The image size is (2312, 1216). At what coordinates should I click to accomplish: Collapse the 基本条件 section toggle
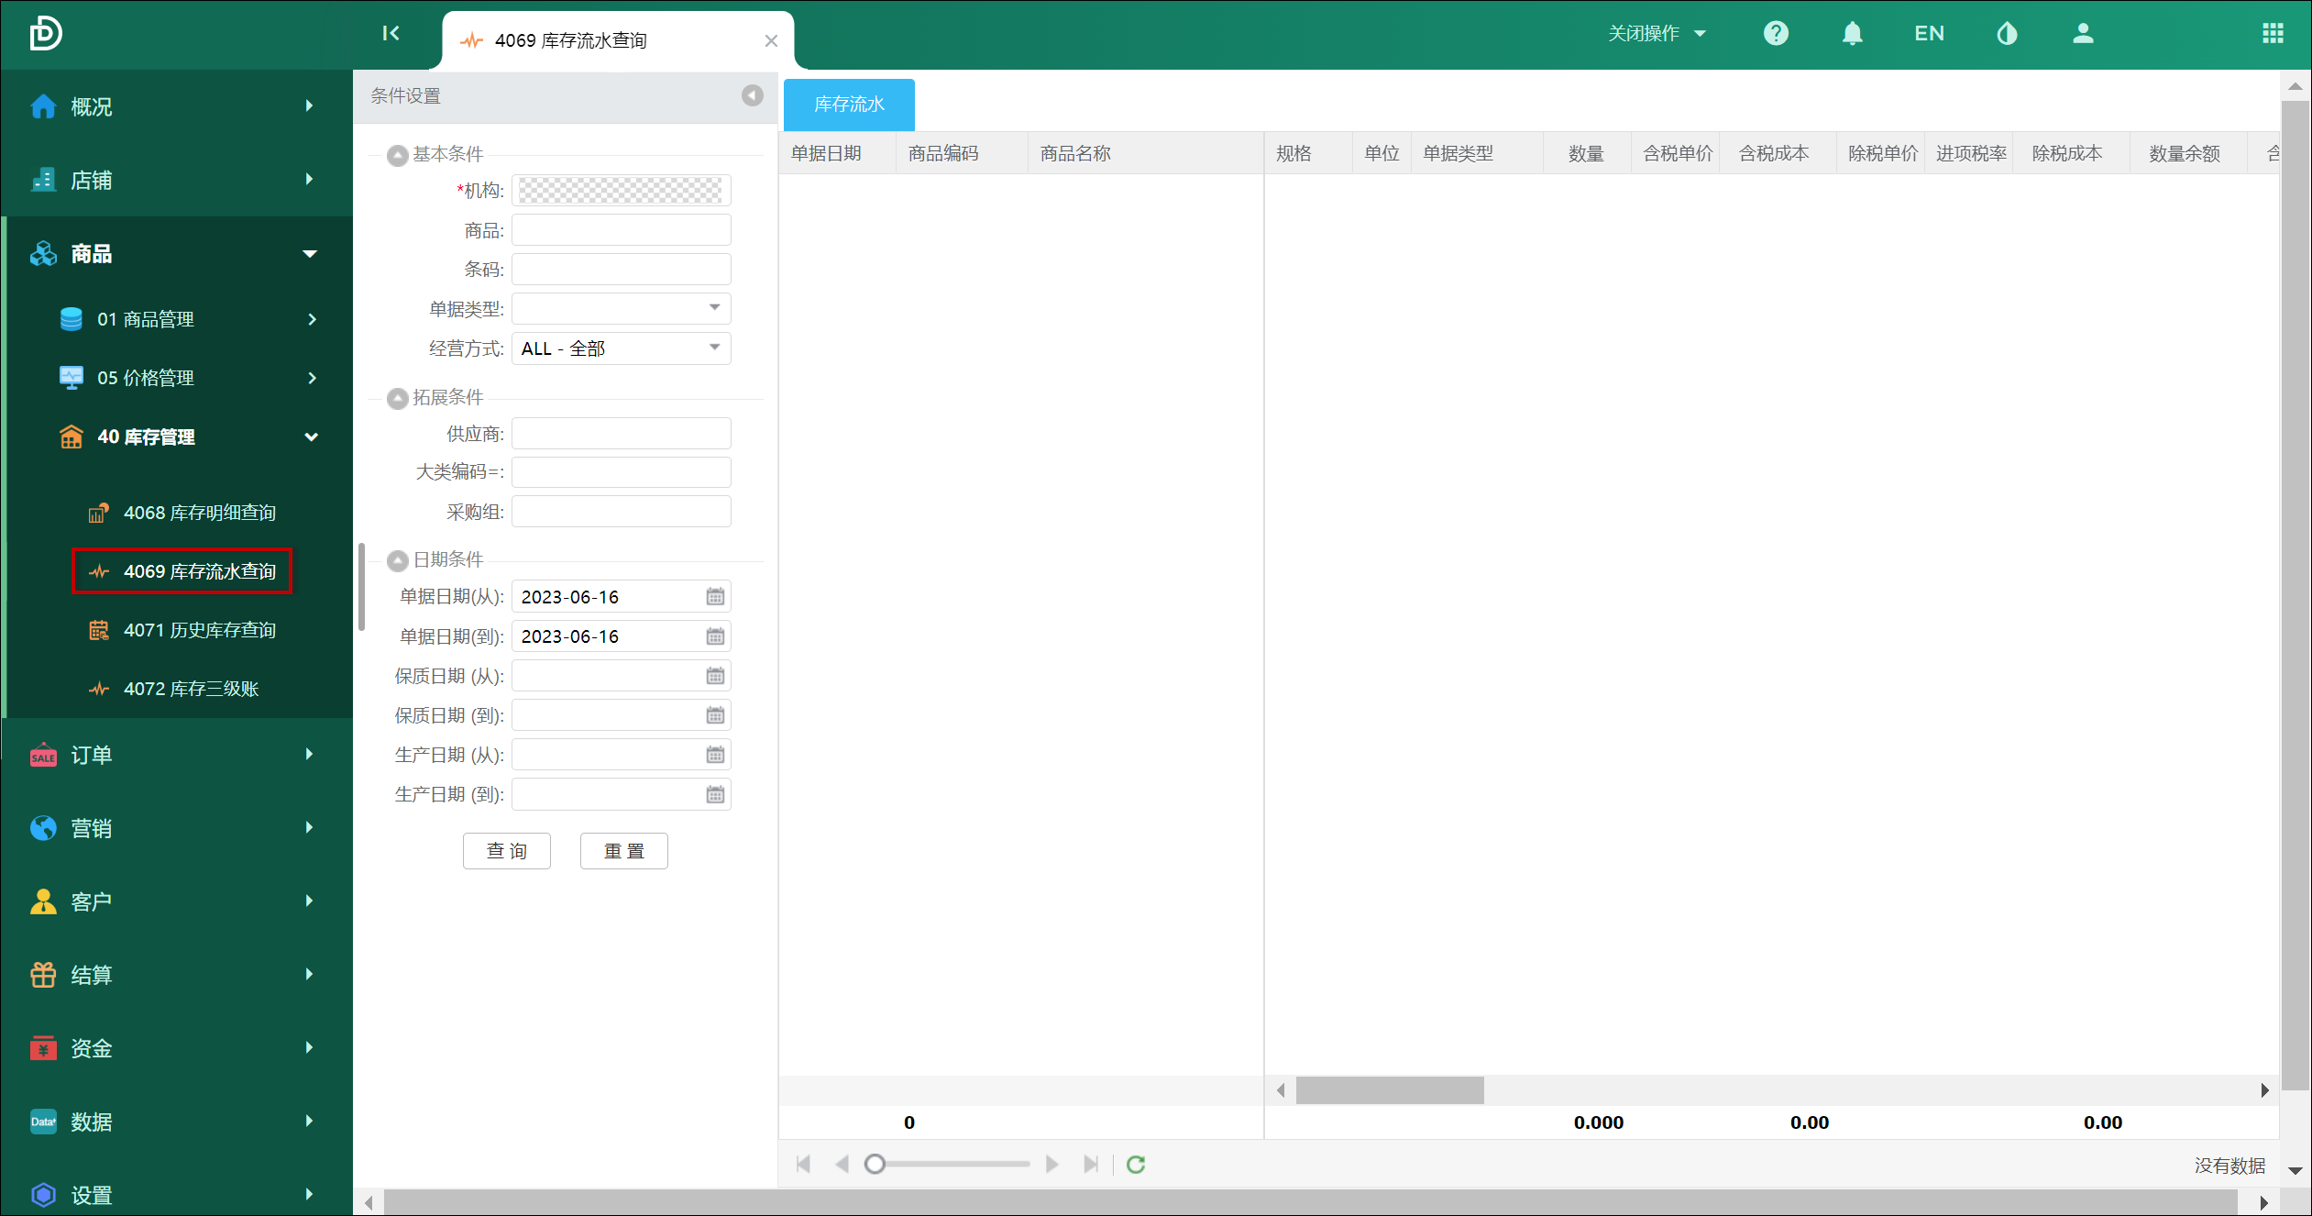tap(397, 155)
